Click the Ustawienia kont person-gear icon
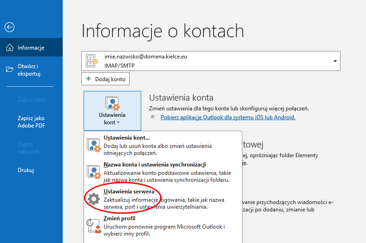The image size is (366, 243). (x=112, y=103)
